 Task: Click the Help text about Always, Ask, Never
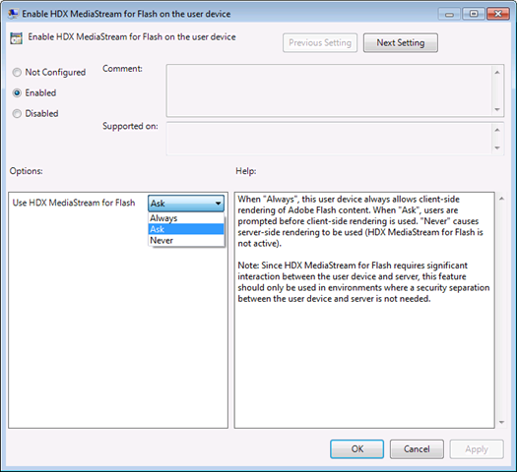(x=360, y=221)
